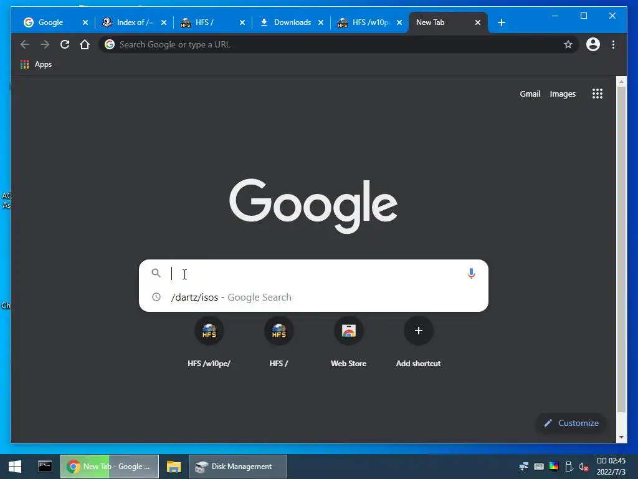The width and height of the screenshot is (638, 479).
Task: Open a new browser tab
Action: pyautogui.click(x=502, y=22)
